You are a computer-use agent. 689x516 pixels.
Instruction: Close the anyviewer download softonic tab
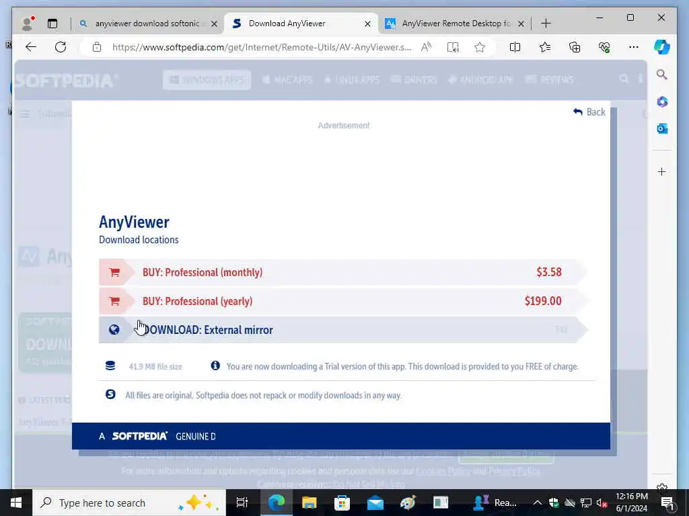(215, 24)
